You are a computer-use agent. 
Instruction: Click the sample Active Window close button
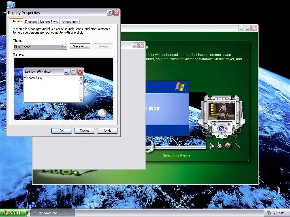(80, 71)
